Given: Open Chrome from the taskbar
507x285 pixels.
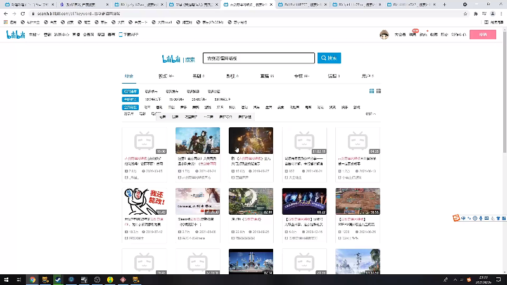Looking at the screenshot, I should (x=32, y=279).
